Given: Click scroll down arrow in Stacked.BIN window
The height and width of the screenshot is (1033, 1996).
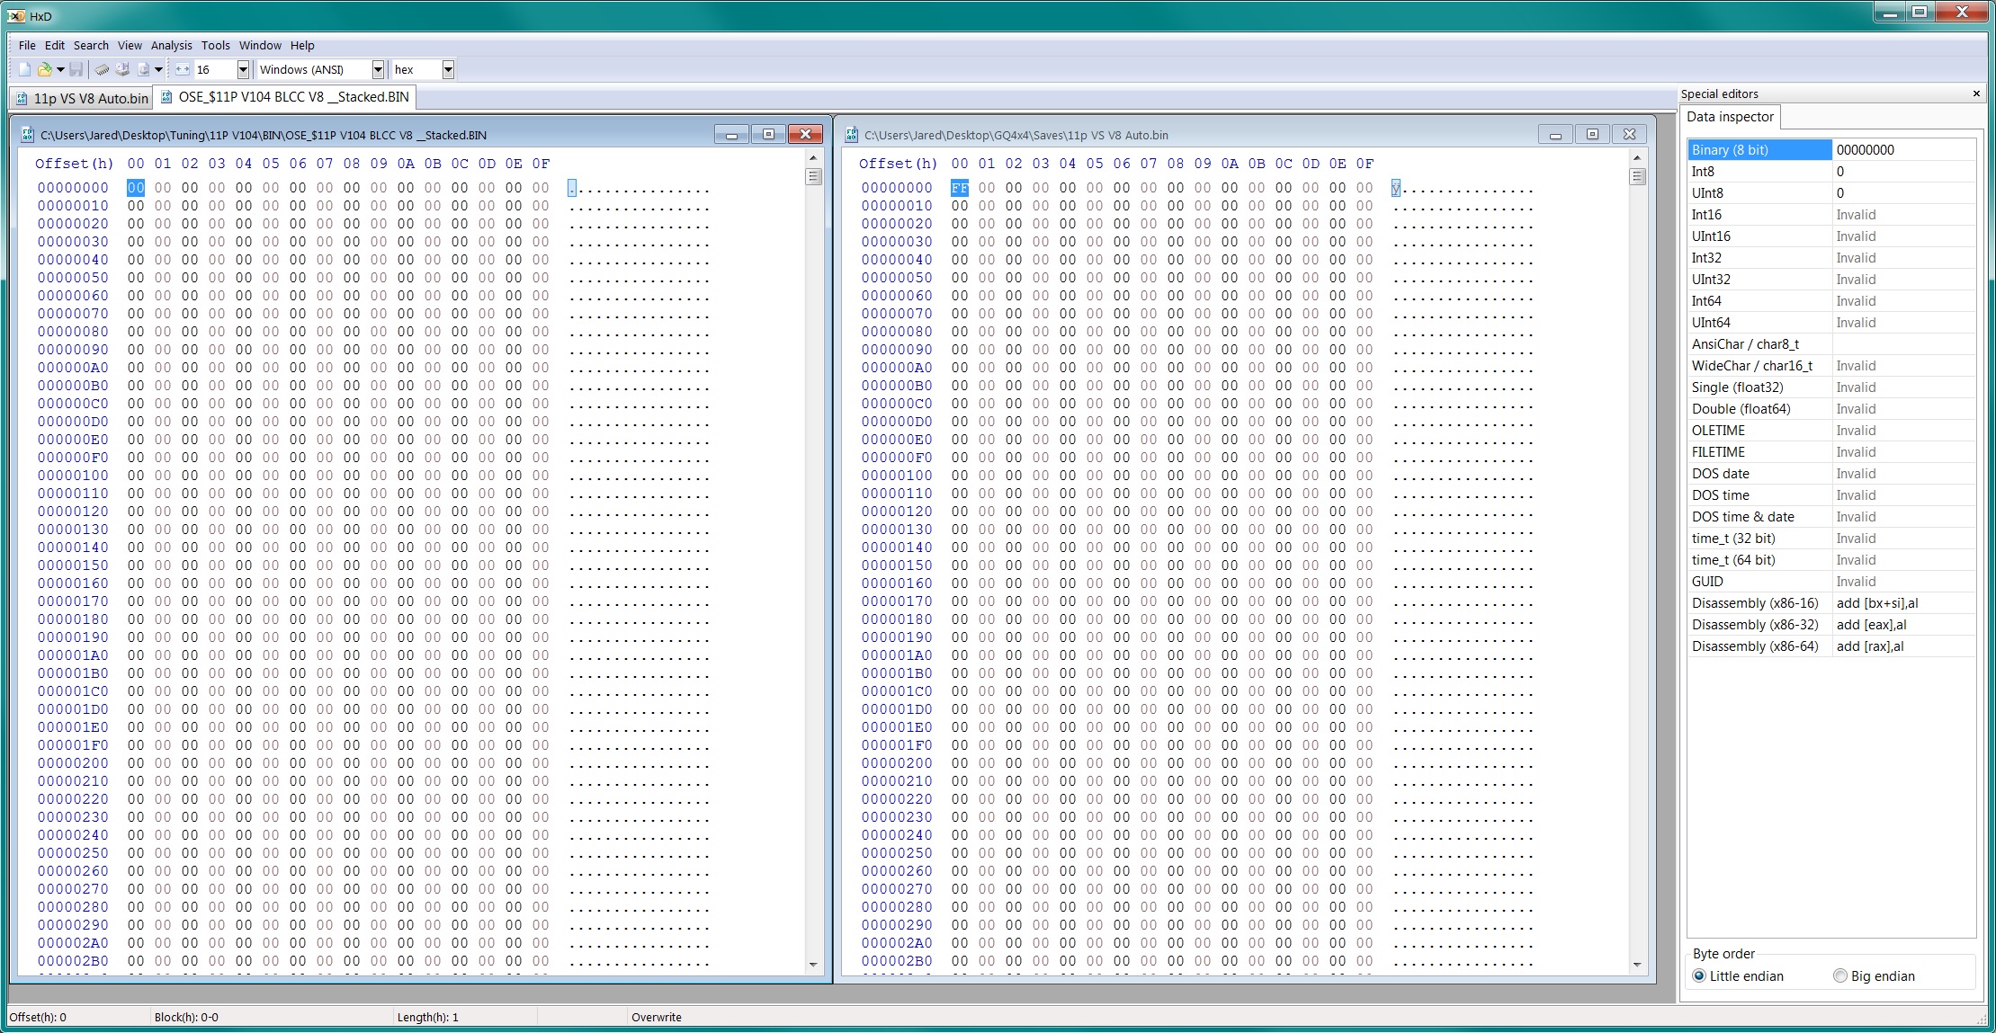Looking at the screenshot, I should point(813,965).
